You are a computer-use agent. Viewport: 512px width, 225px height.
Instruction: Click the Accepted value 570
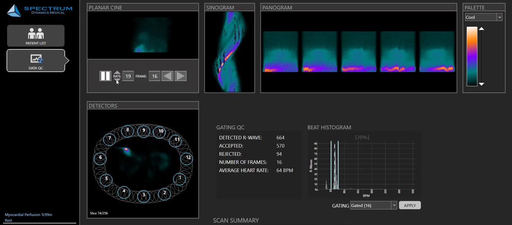280,146
